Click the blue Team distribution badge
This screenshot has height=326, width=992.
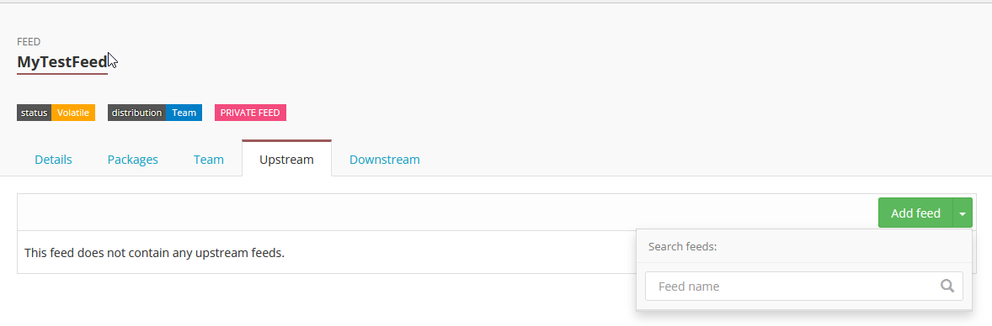(184, 113)
